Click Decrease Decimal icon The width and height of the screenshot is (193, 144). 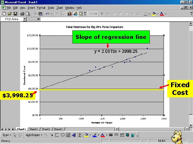coord(139,14)
